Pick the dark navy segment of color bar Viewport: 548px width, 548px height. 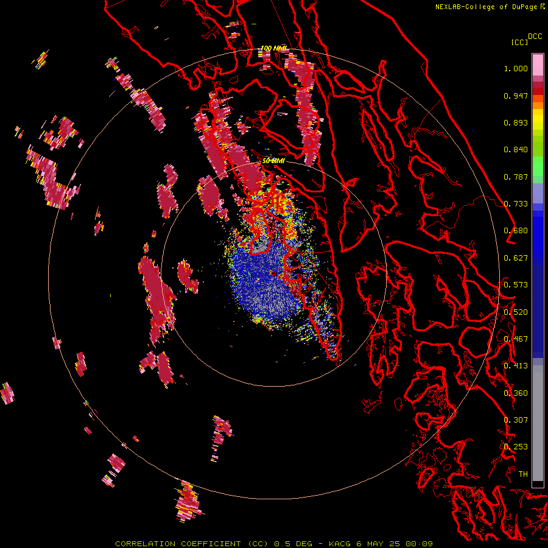coord(538,307)
